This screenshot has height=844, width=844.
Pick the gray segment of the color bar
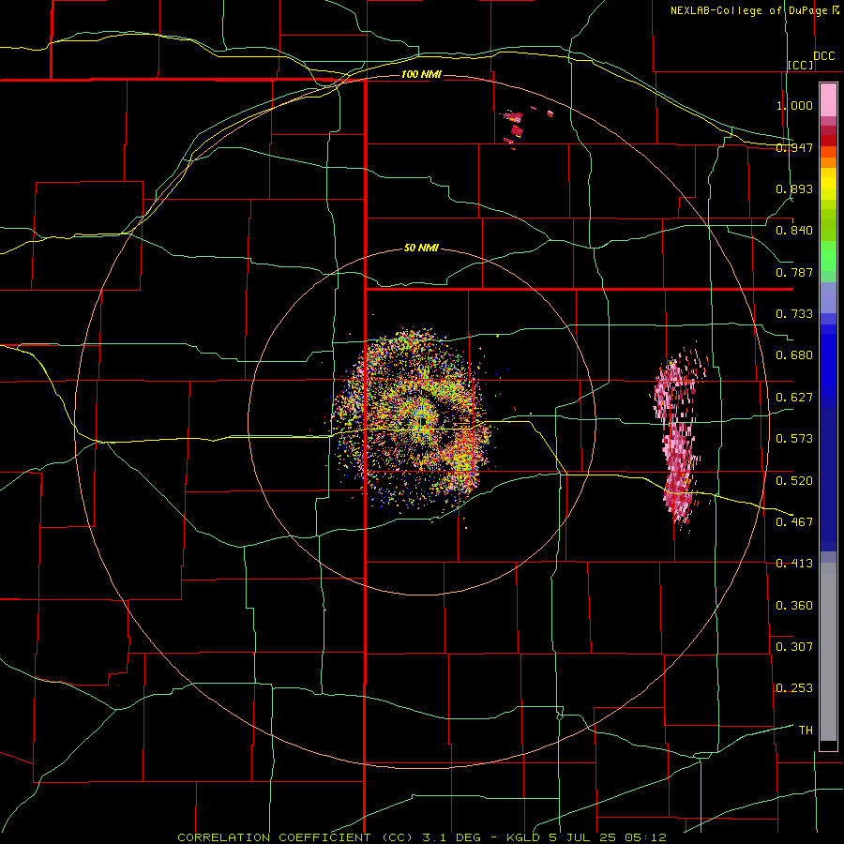click(x=828, y=652)
